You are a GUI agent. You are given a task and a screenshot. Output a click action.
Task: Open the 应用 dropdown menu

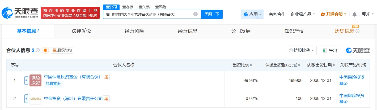(x=252, y=14)
